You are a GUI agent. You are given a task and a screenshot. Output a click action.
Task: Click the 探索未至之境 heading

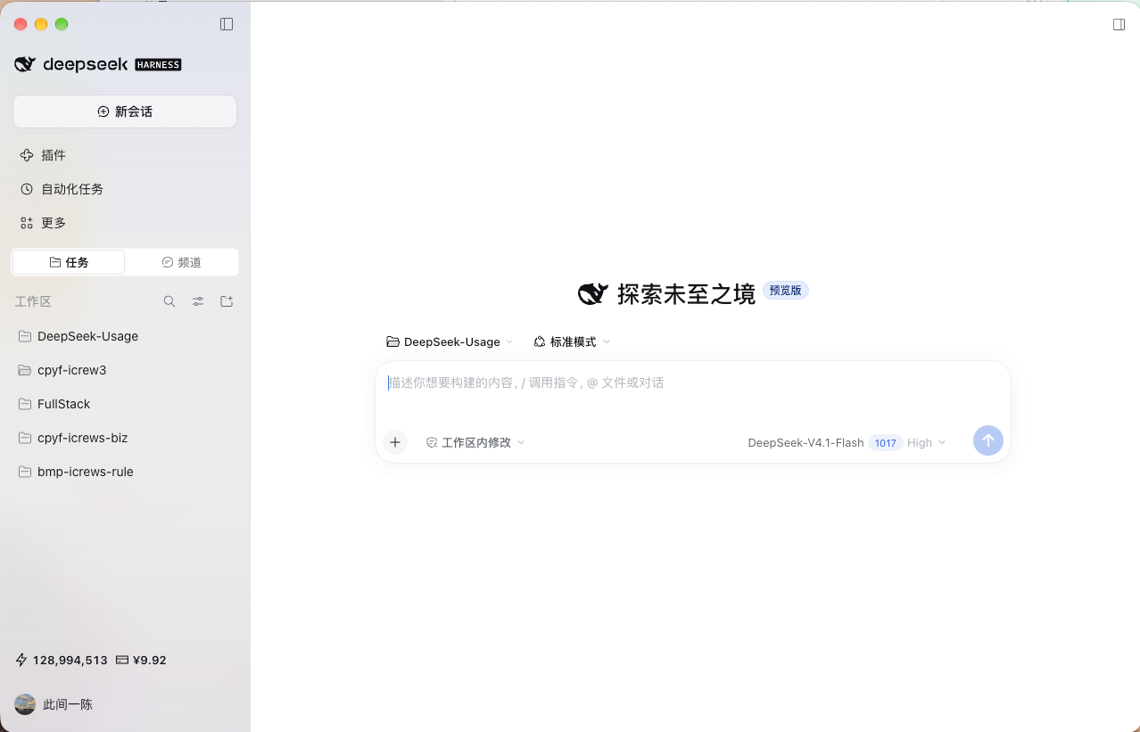click(x=686, y=293)
